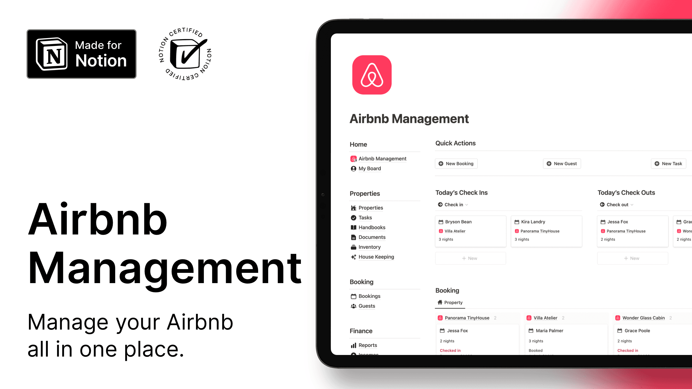
Task: Toggle Handbooks in Properties section
Action: pos(371,227)
